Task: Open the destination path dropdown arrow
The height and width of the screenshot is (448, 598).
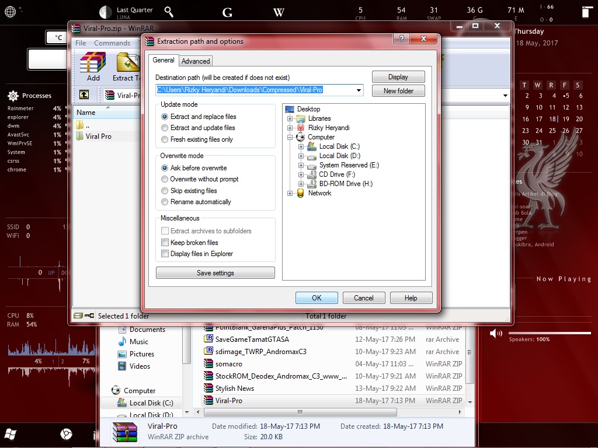Action: coord(359,90)
